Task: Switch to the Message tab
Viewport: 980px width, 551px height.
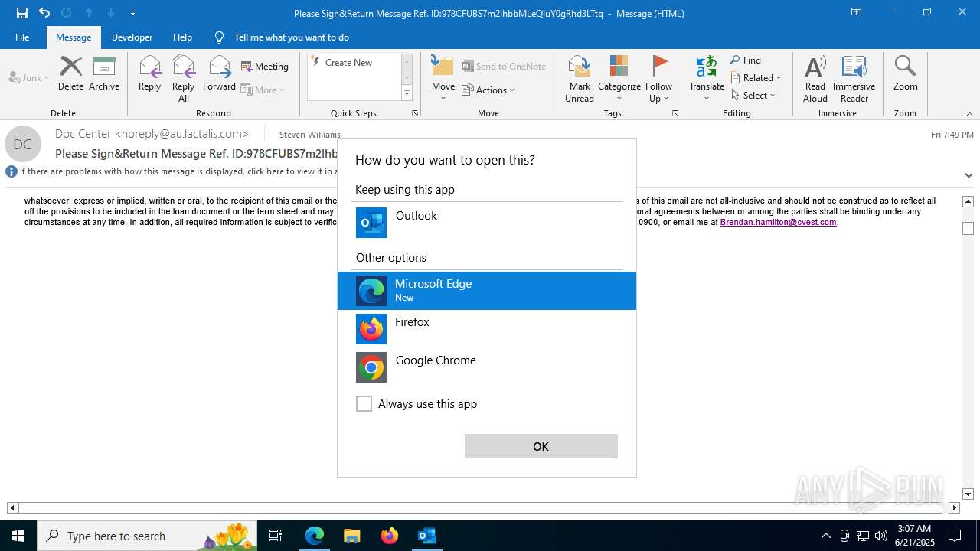Action: coord(73,37)
